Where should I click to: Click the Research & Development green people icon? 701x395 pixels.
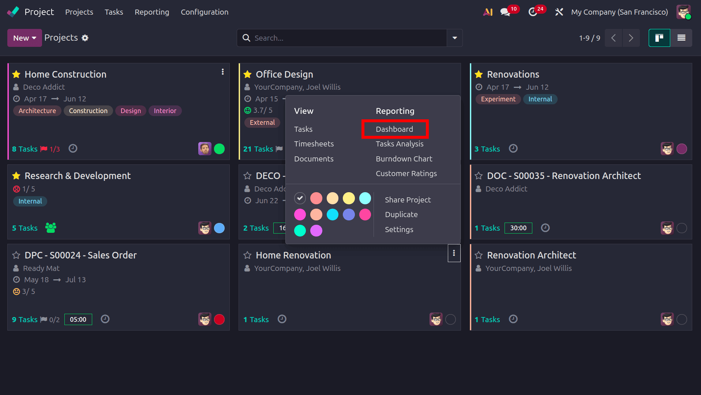(50, 228)
